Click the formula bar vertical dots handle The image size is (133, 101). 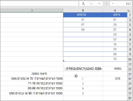point(106,4)
